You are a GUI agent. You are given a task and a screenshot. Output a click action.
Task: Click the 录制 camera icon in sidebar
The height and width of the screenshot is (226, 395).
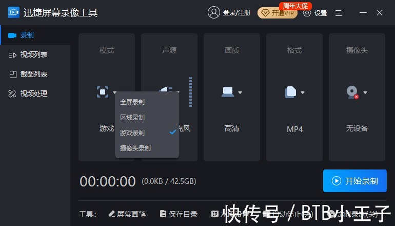12,35
